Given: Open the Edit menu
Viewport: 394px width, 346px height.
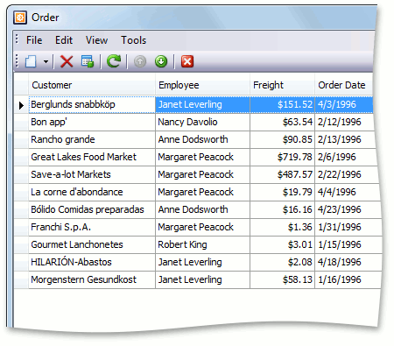Looking at the screenshot, I should click(64, 40).
